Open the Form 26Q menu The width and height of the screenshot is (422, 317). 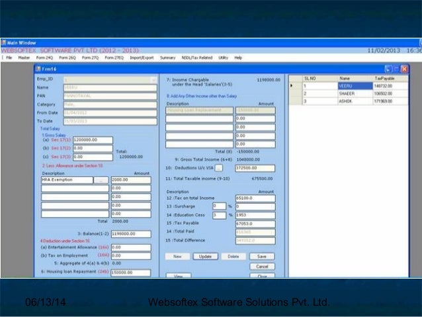coord(67,58)
